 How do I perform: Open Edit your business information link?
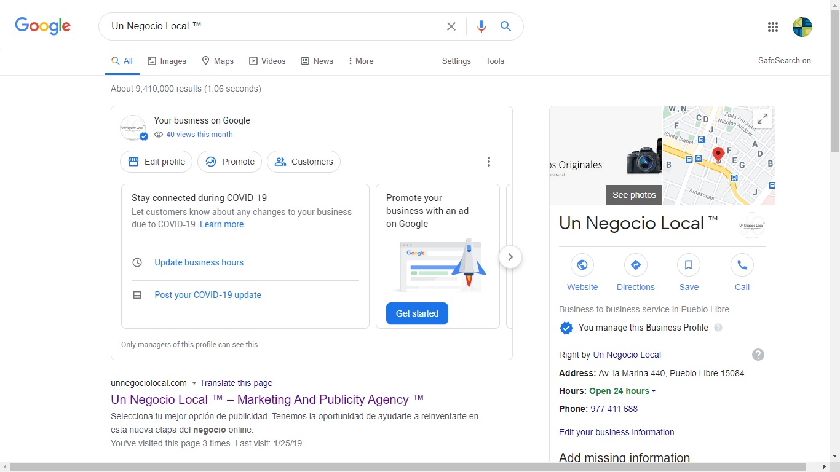point(616,432)
